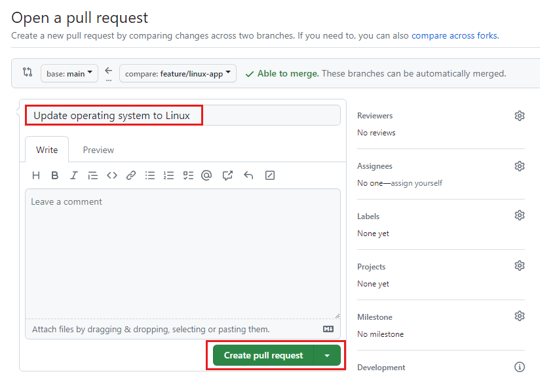Insert a quote block

point(92,175)
